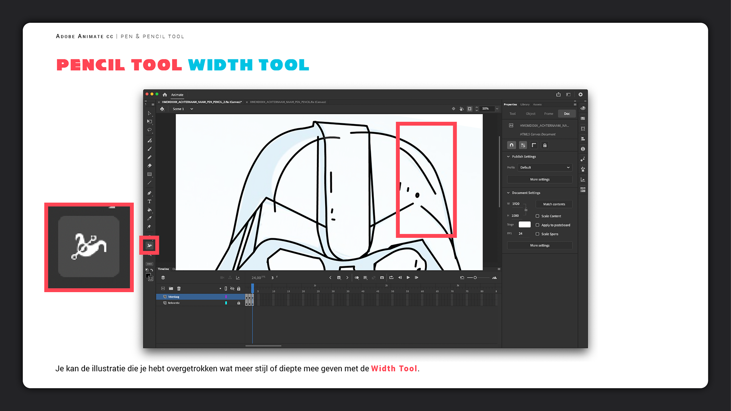Switch to the Library tab
The height and width of the screenshot is (411, 731).
pos(525,104)
